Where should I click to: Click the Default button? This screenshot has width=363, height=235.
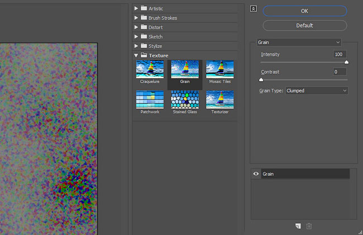(x=305, y=26)
